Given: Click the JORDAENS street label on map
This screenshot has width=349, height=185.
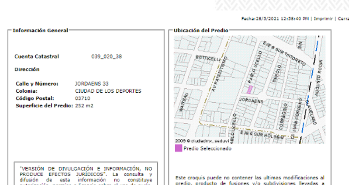Looking at the screenshot, I should [x=251, y=101].
